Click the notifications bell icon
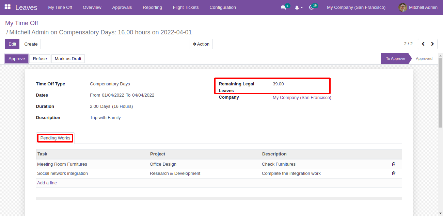 click(x=297, y=7)
